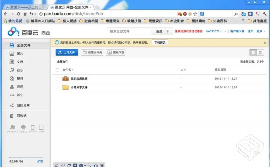Click the headphones icon in the bottom toolbar
Image resolution: width=270 pixels, height=167 pixels.
coord(96,165)
